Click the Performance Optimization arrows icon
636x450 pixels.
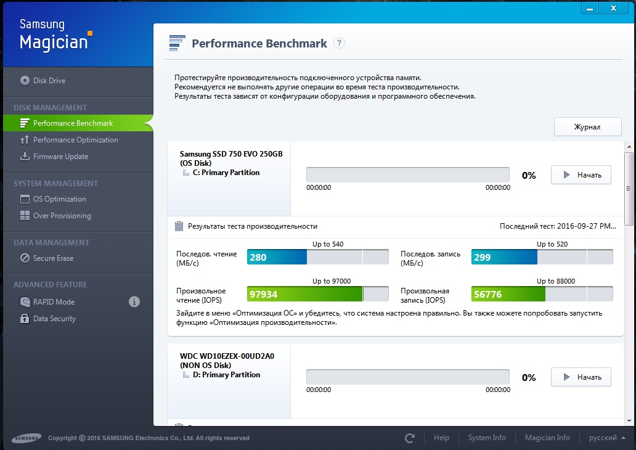pos(25,139)
